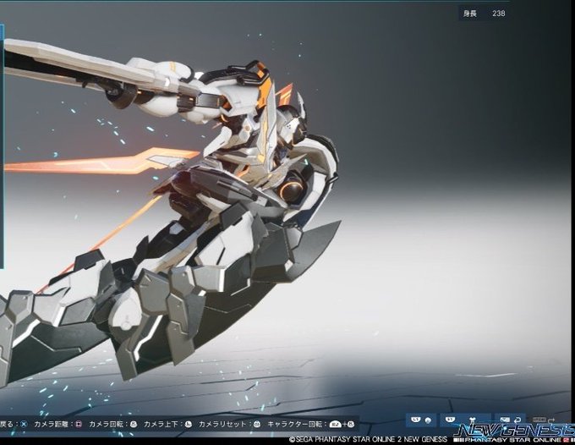Screen dimensions: 575x445
Task: Click the カメラ回転 right stick icon
Action: pos(134,425)
